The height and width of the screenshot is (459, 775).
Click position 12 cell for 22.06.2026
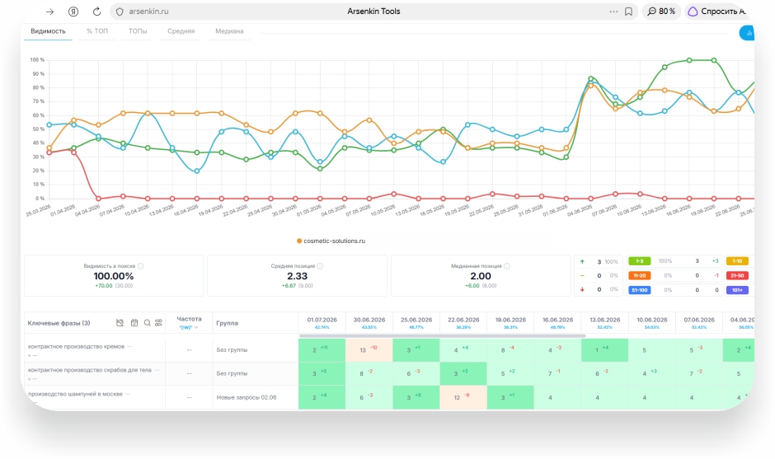[463, 397]
